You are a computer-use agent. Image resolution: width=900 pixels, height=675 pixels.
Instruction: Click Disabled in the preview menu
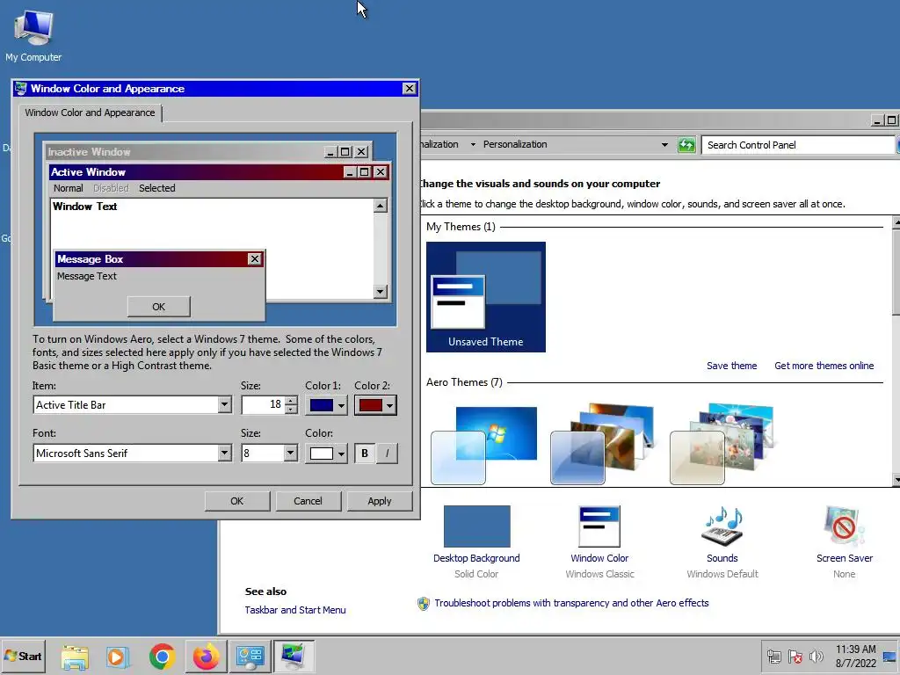(111, 188)
